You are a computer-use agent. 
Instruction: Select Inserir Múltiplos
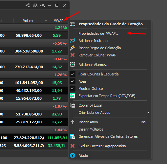tap(91, 129)
